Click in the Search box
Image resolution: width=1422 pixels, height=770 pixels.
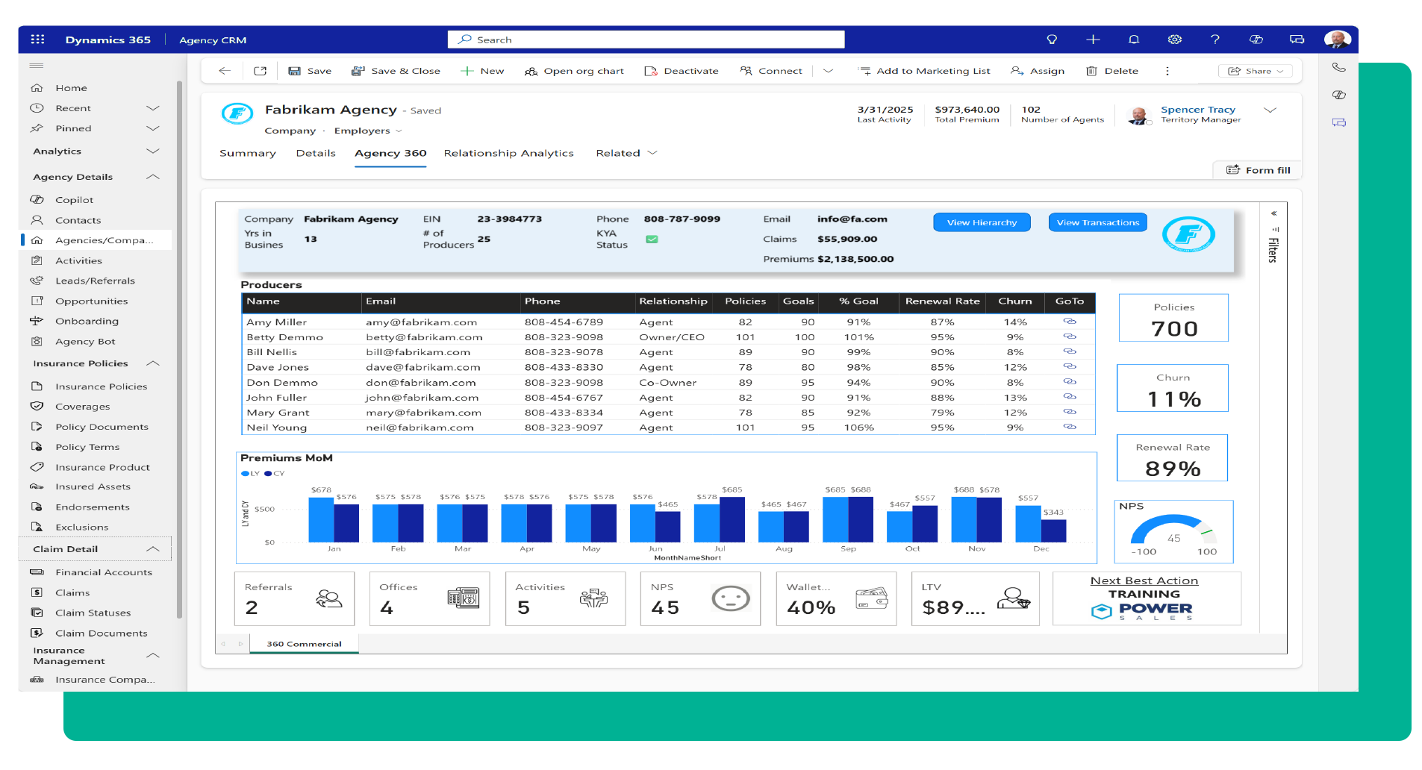click(646, 40)
